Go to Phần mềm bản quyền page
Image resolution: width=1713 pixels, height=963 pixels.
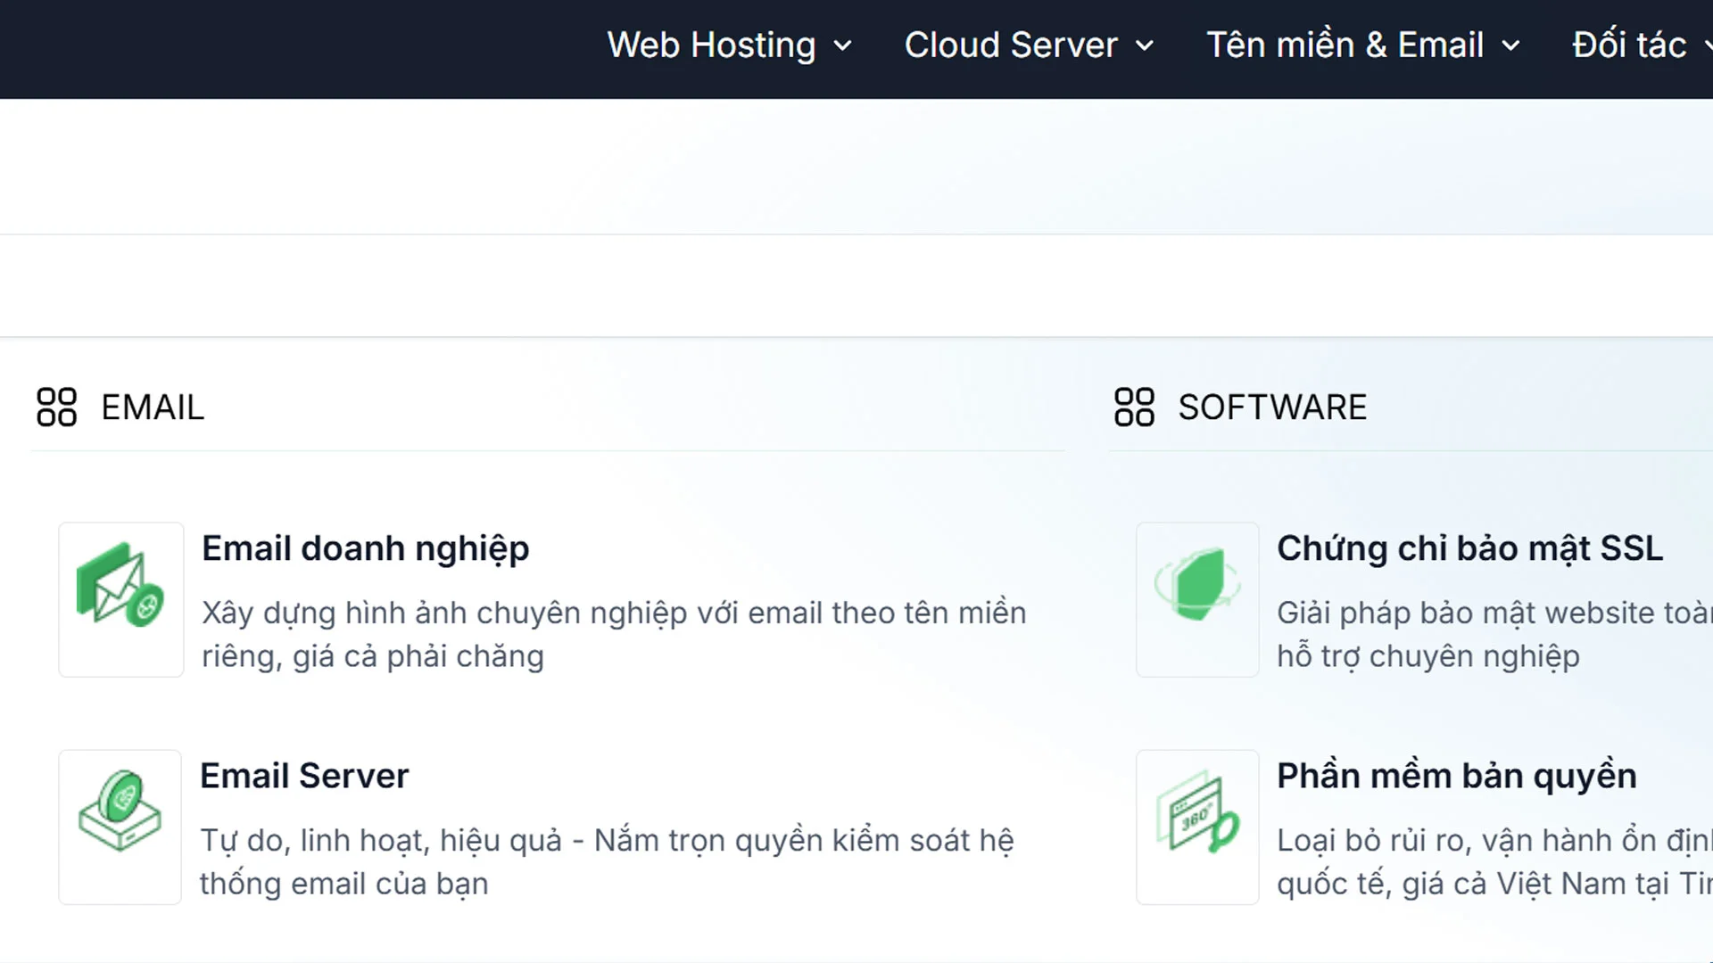[1456, 776]
